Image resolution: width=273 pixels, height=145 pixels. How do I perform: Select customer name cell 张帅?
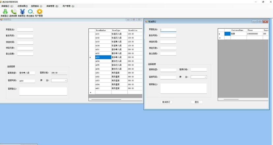point(238,34)
